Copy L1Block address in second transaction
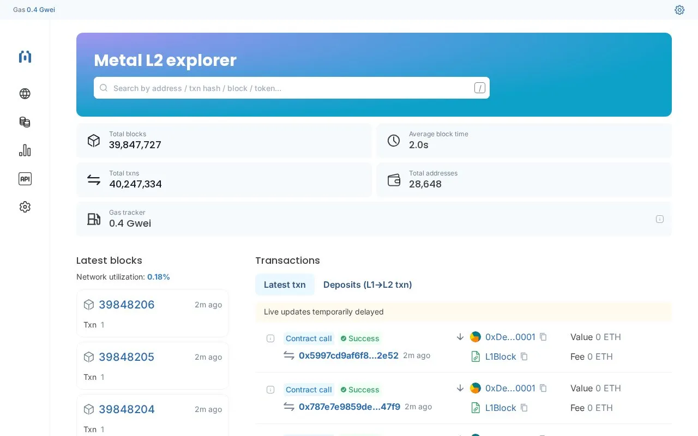Screen dimensions: 698x436 [524, 408]
